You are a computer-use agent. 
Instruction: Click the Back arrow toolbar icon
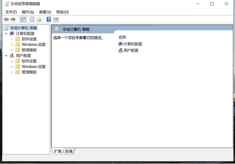pos(6,19)
